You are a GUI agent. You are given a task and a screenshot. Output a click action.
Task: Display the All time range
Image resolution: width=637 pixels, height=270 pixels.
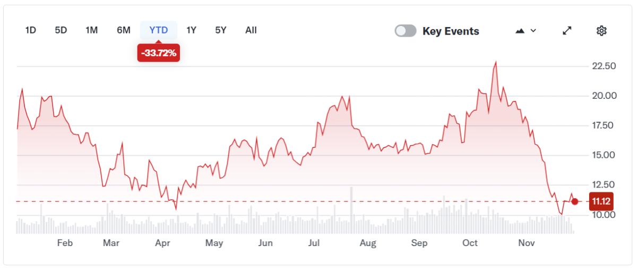coord(251,30)
